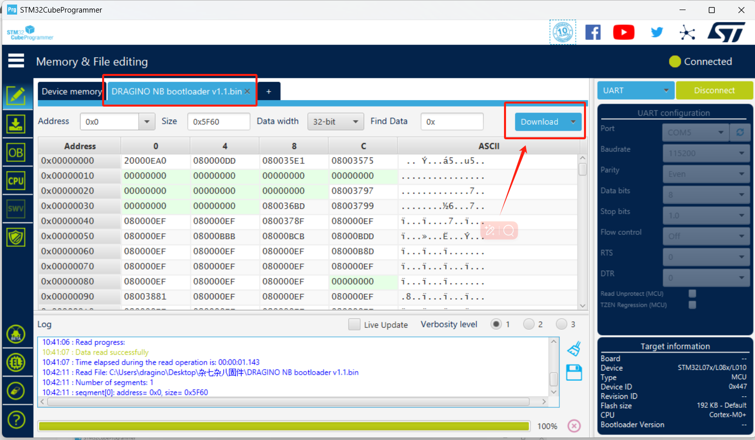This screenshot has height=440, width=755.
Task: Open the ST community network icon
Action: tap(687, 33)
